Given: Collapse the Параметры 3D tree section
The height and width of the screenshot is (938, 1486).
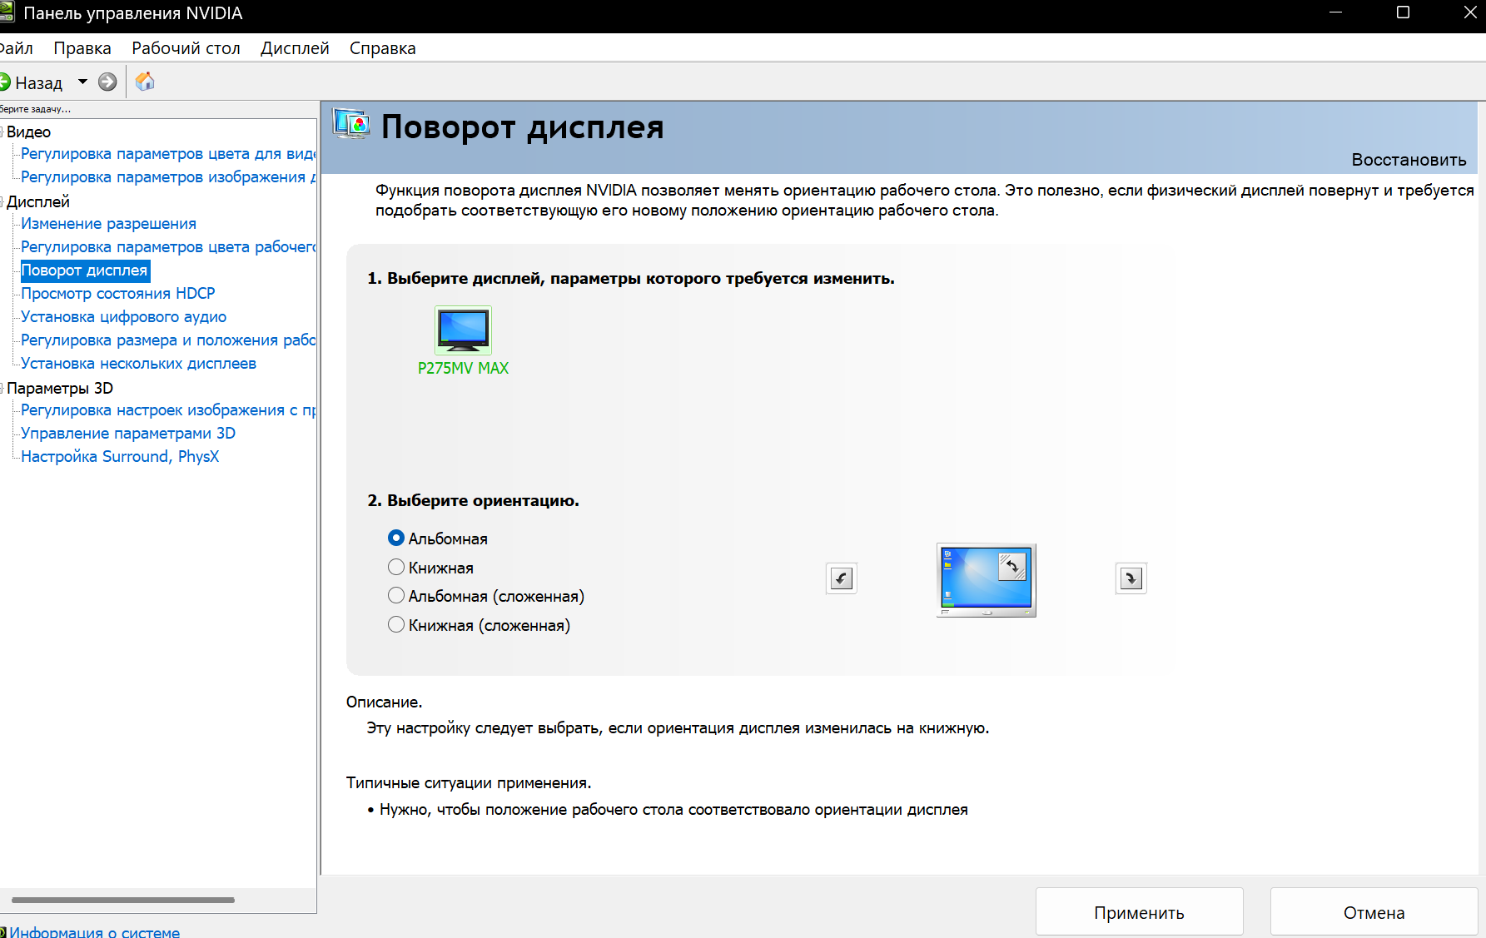Looking at the screenshot, I should tap(2, 389).
